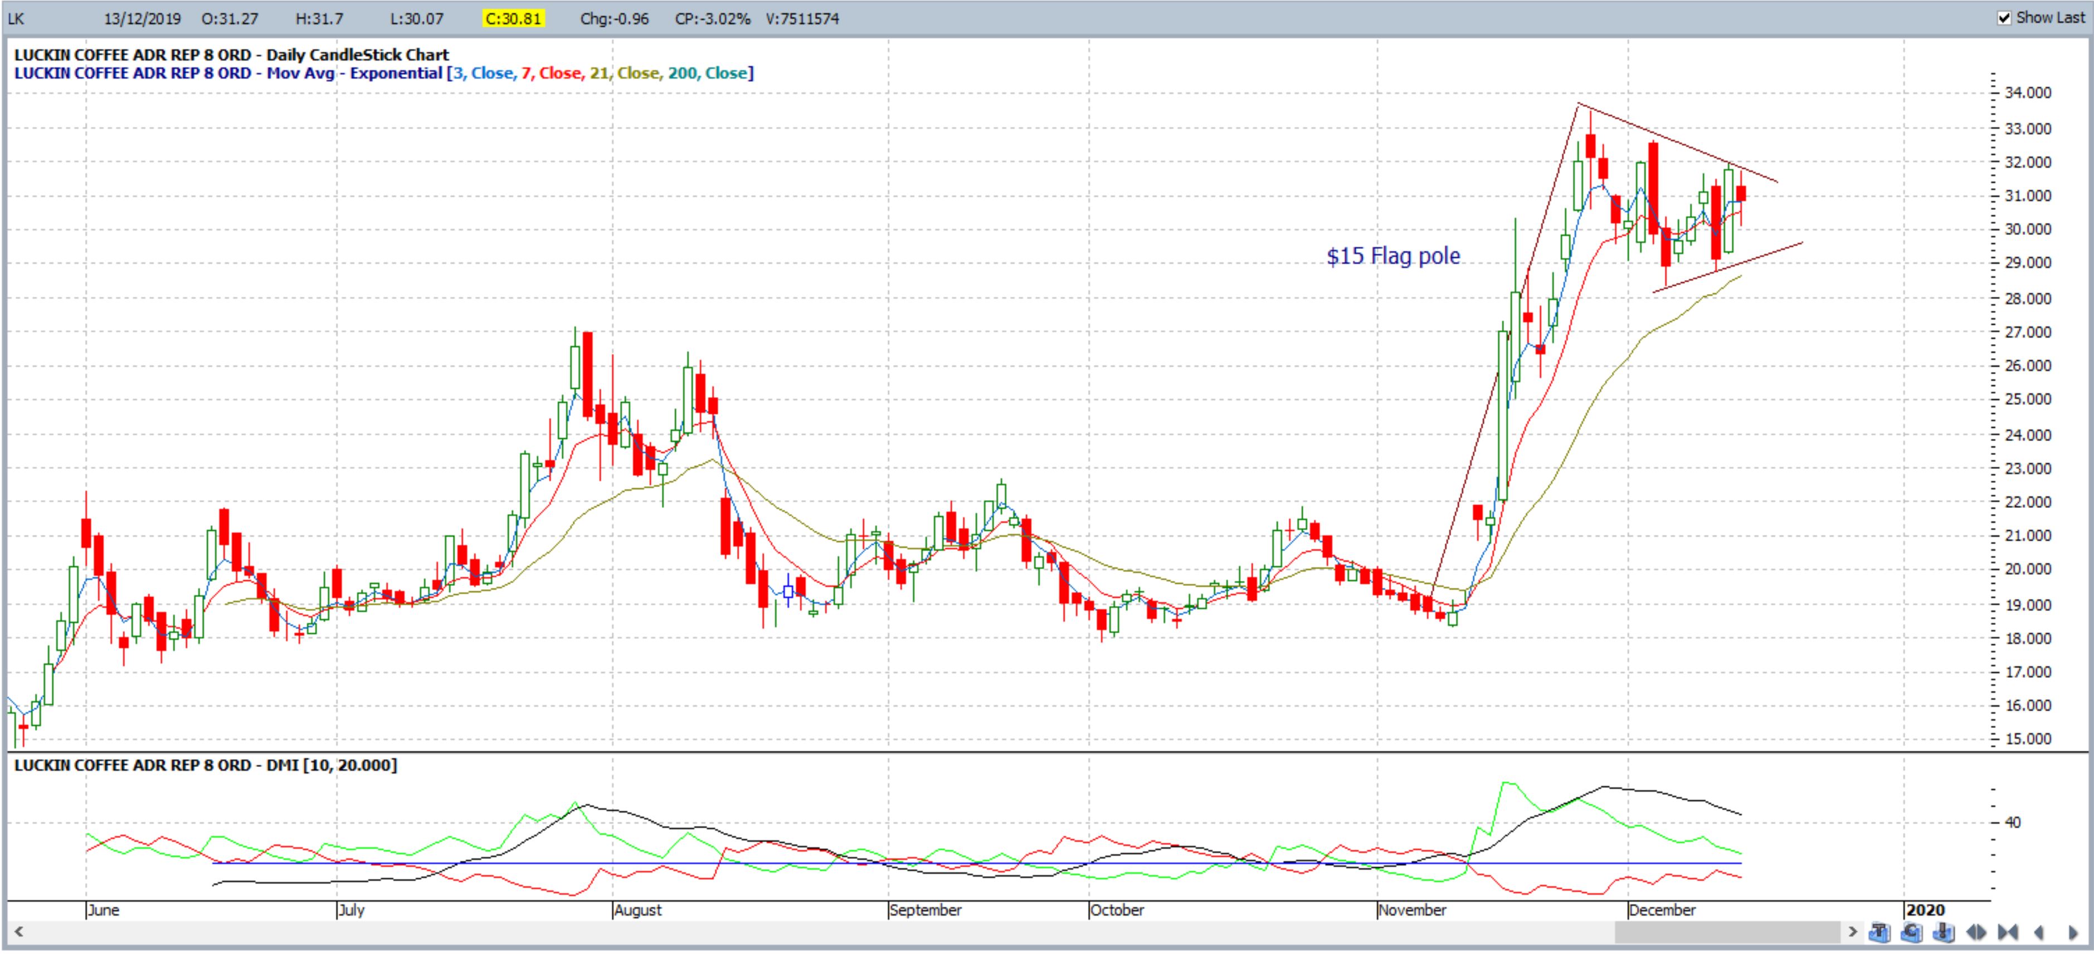The width and height of the screenshot is (2094, 954).
Task: Toggle the Show Last checkbox
Action: tap(2004, 18)
